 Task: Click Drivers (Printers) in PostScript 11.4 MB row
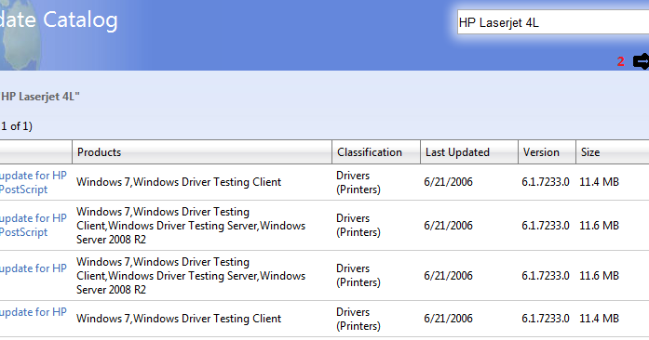pyautogui.click(x=358, y=182)
